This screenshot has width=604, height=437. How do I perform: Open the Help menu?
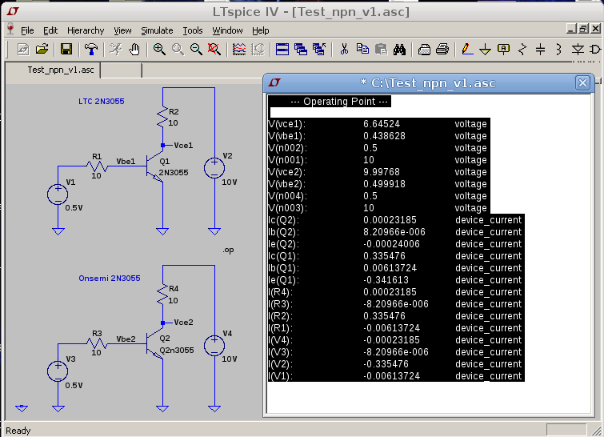pos(260,30)
